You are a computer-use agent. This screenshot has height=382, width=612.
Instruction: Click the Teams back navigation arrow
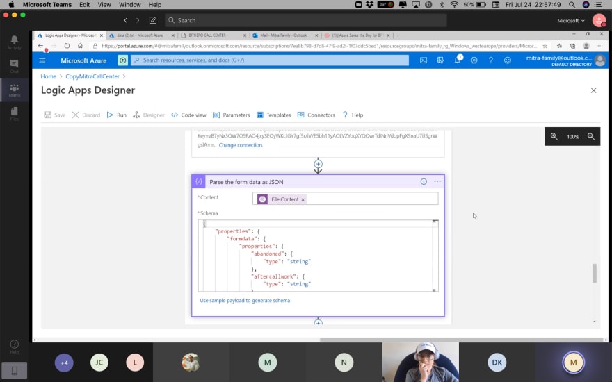pos(125,20)
